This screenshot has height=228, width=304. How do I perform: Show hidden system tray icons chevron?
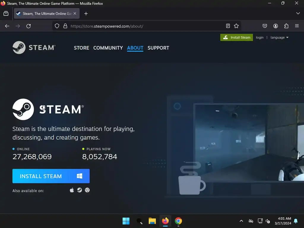click(x=241, y=221)
